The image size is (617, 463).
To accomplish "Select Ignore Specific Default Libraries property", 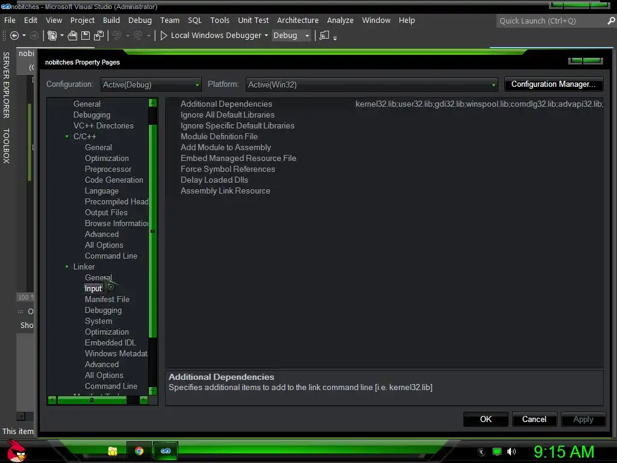I will coord(237,125).
